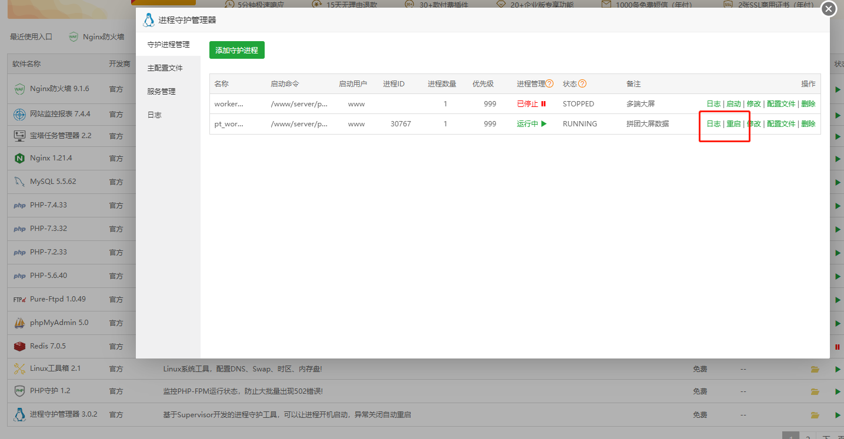Screen dimensions: 844x439
Task: Toggle the red 已停止 pause status
Action: coord(531,104)
